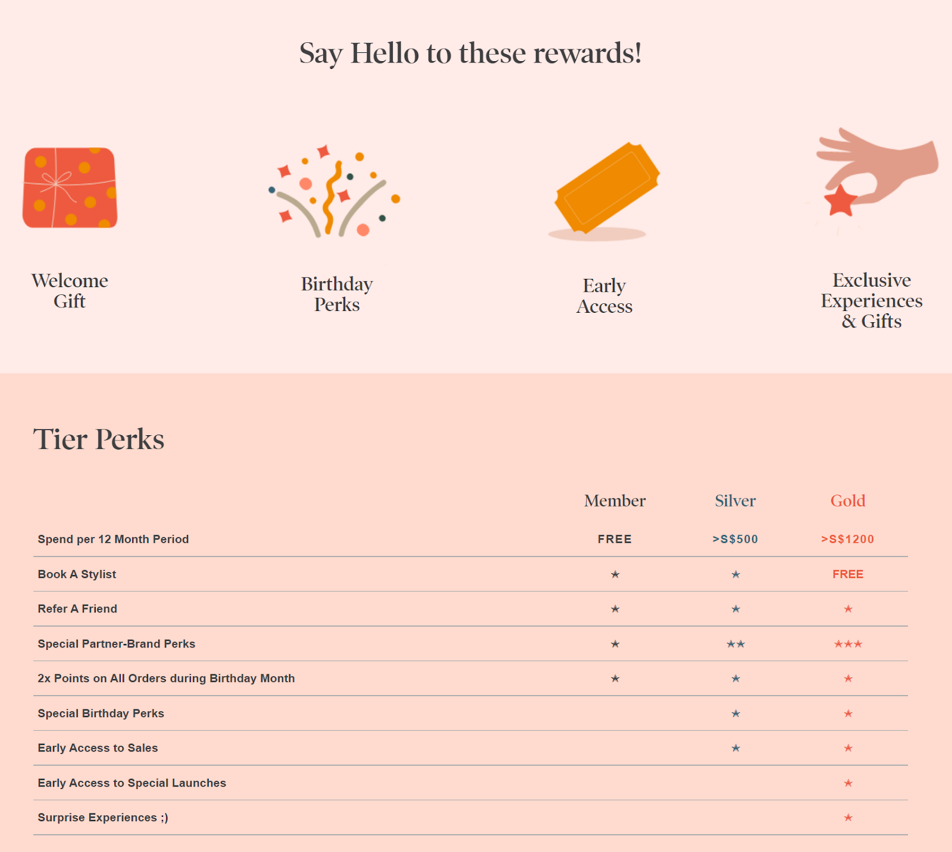Click the >S$1200 Gold spend amount

848,539
